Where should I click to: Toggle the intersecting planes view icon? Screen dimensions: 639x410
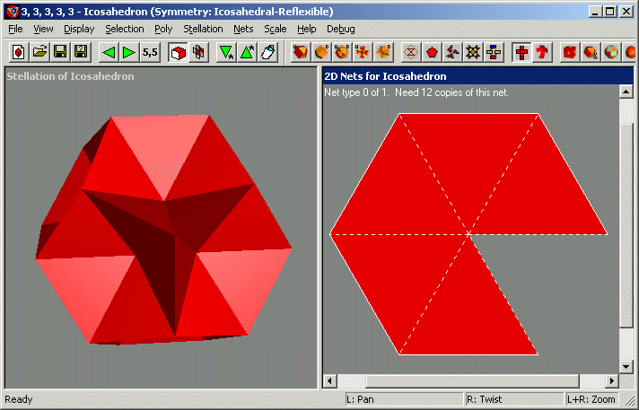tap(199, 52)
